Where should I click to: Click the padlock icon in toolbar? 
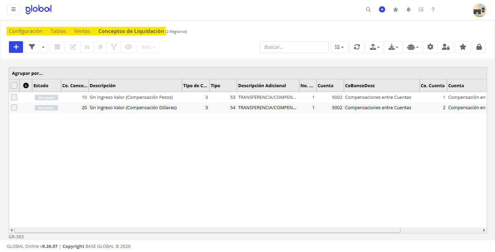[x=479, y=47]
